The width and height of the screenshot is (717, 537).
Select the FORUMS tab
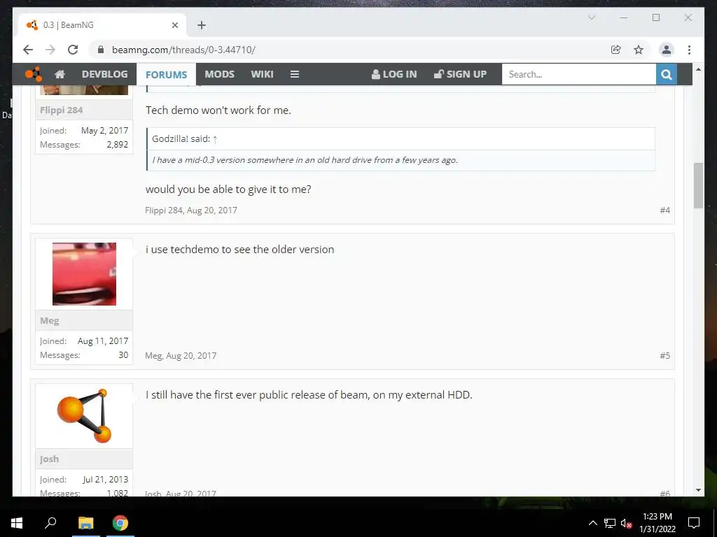[166, 74]
